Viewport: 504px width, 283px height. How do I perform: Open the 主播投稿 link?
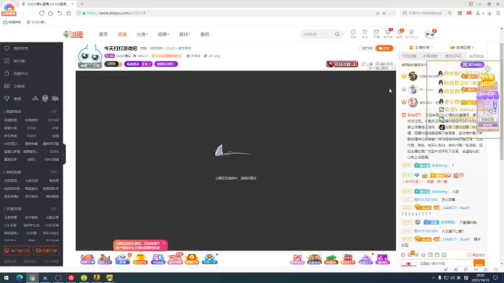pyautogui.click(x=421, y=48)
